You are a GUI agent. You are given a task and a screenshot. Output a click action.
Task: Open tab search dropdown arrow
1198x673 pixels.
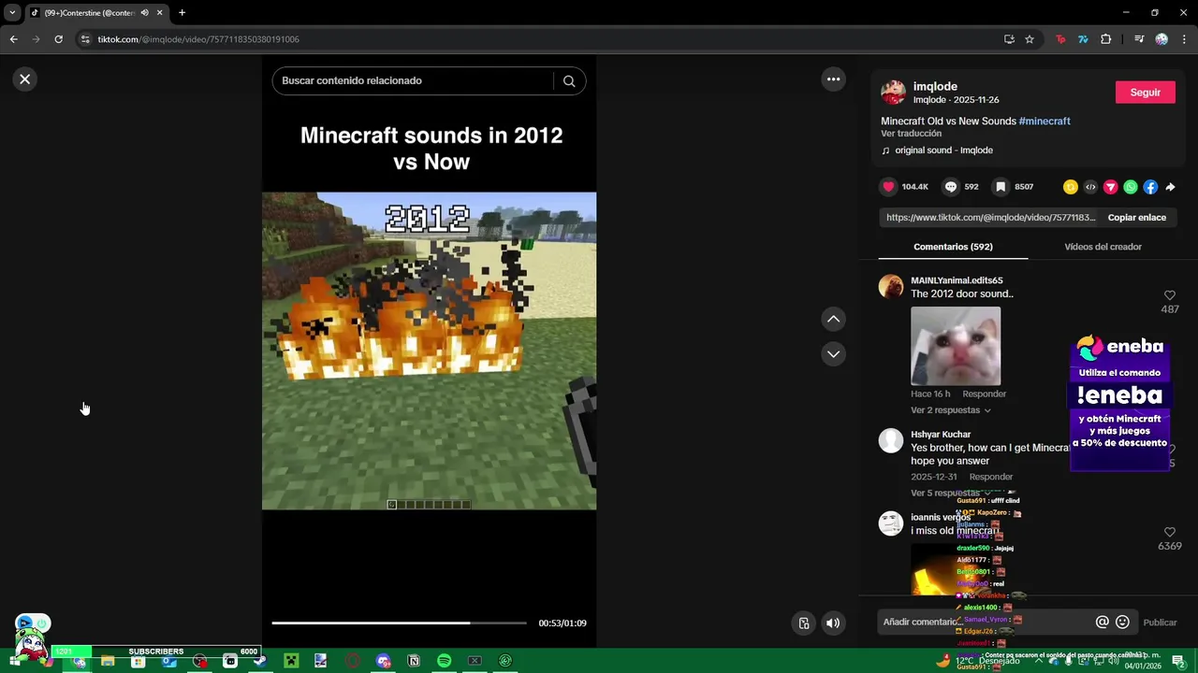coord(12,13)
